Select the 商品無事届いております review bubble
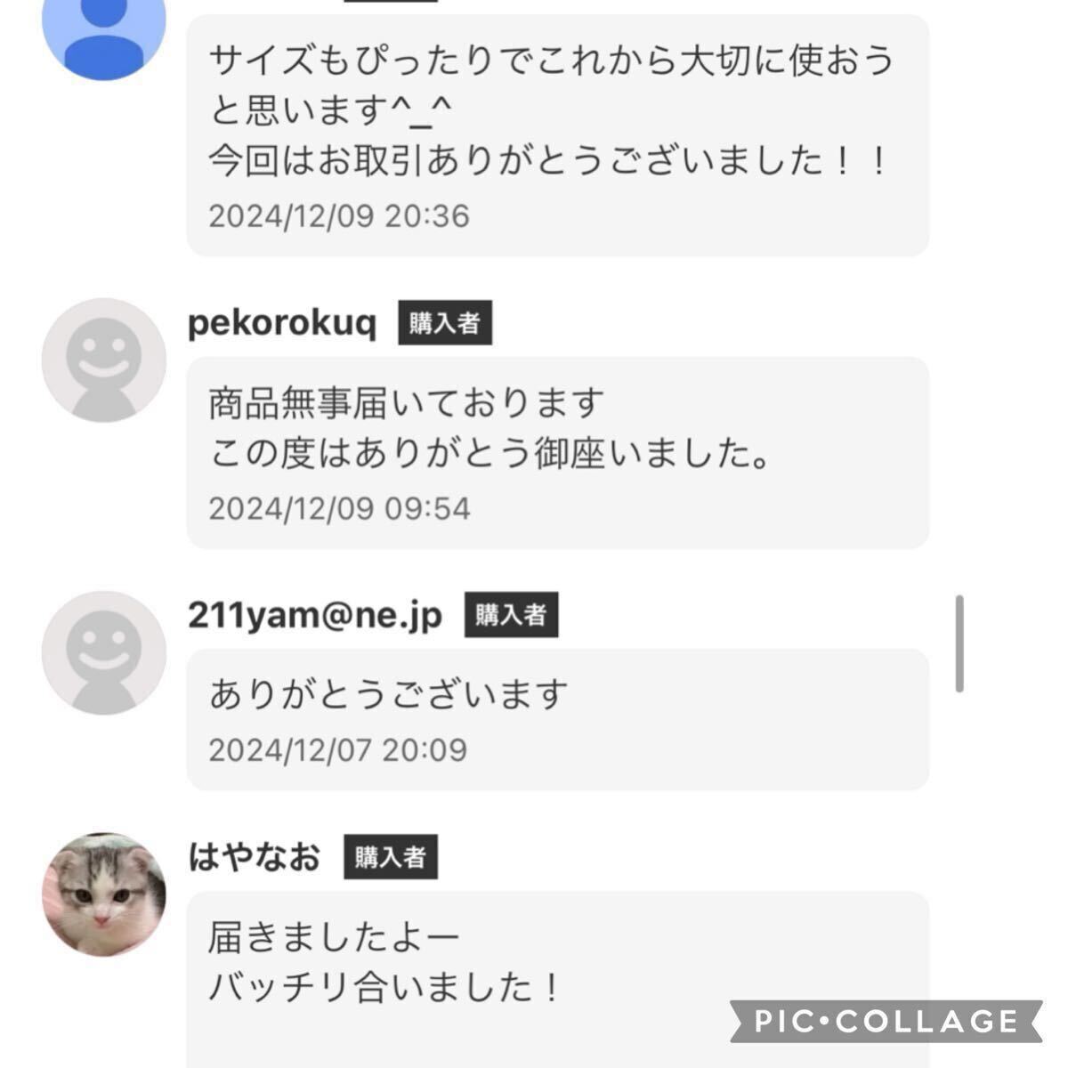Image resolution: width=1068 pixels, height=1068 pixels. [558, 453]
